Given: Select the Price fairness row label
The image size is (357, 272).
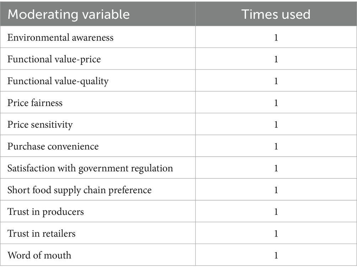Looking at the screenshot, I should [x=35, y=103].
